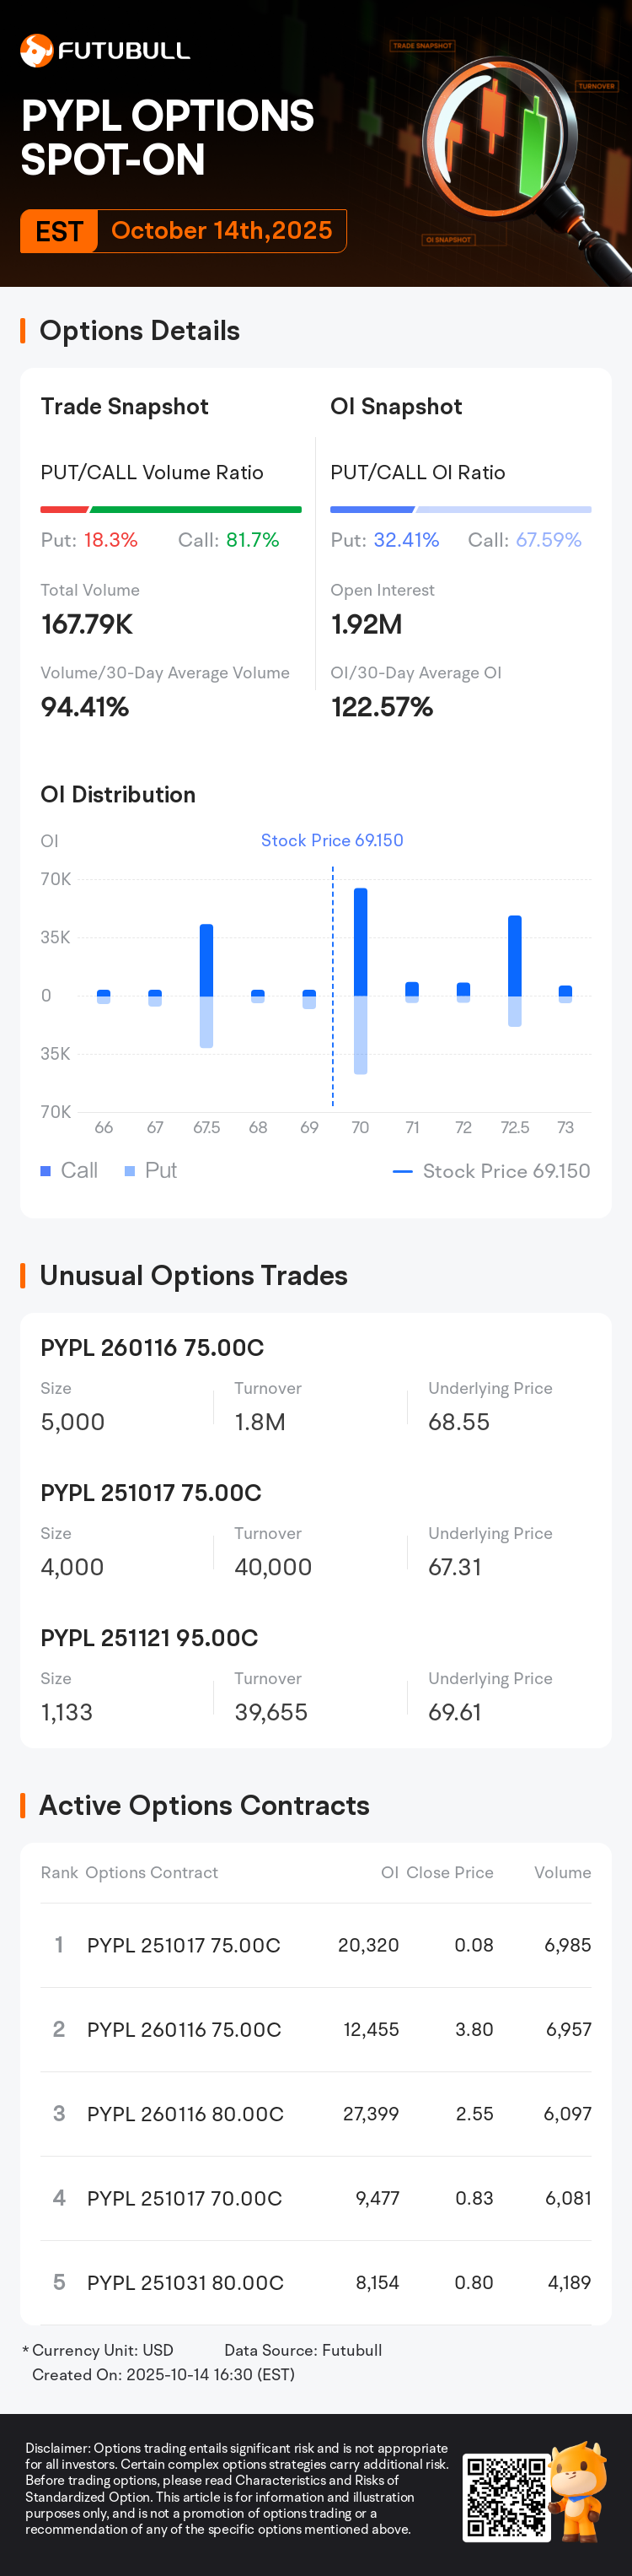Click the 70 strike call OI bar

[x=361, y=941]
